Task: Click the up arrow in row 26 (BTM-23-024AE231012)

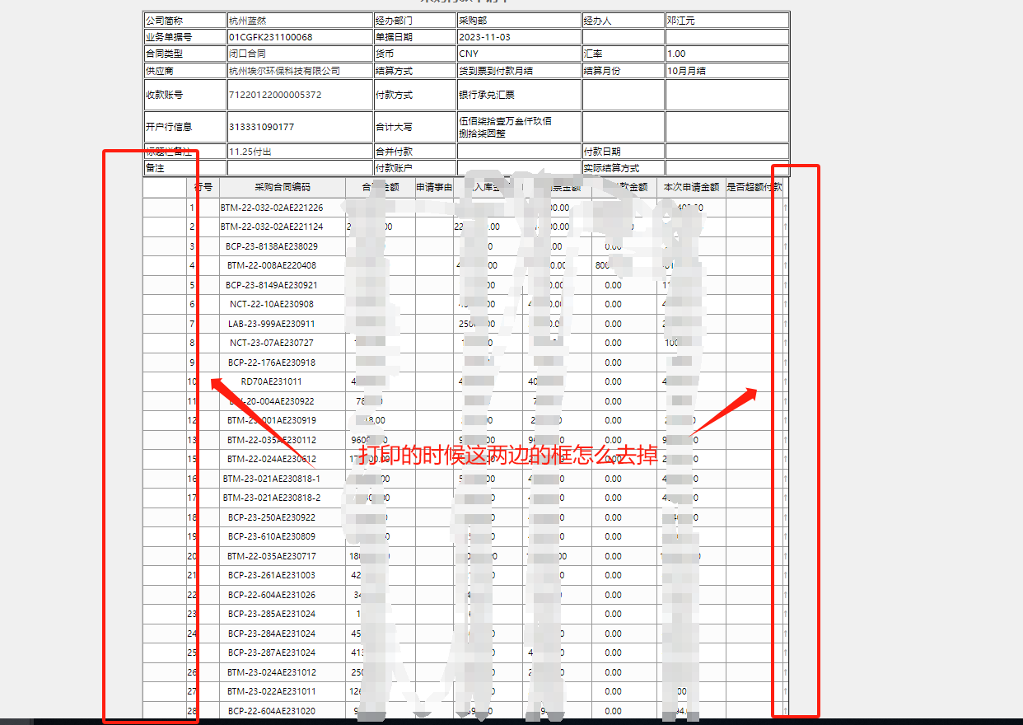Action: pos(785,672)
